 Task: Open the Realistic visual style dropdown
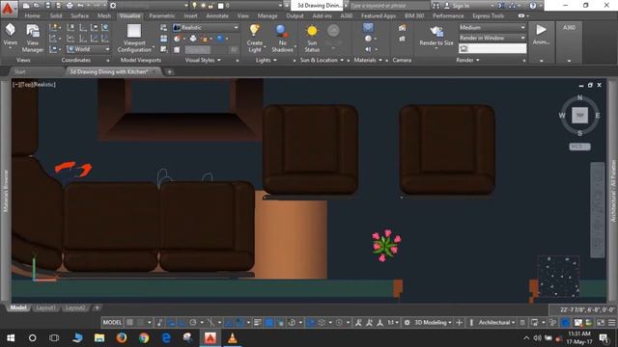tap(206, 28)
